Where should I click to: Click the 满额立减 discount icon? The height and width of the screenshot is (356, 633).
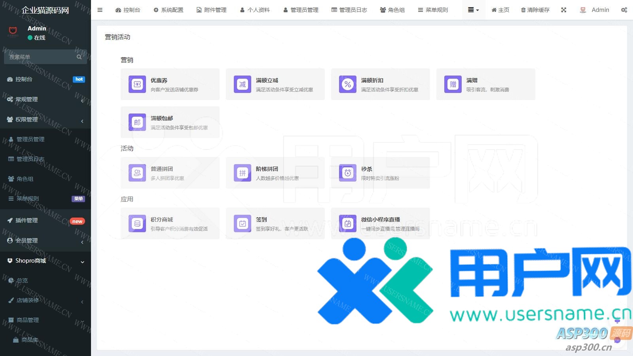click(x=243, y=84)
